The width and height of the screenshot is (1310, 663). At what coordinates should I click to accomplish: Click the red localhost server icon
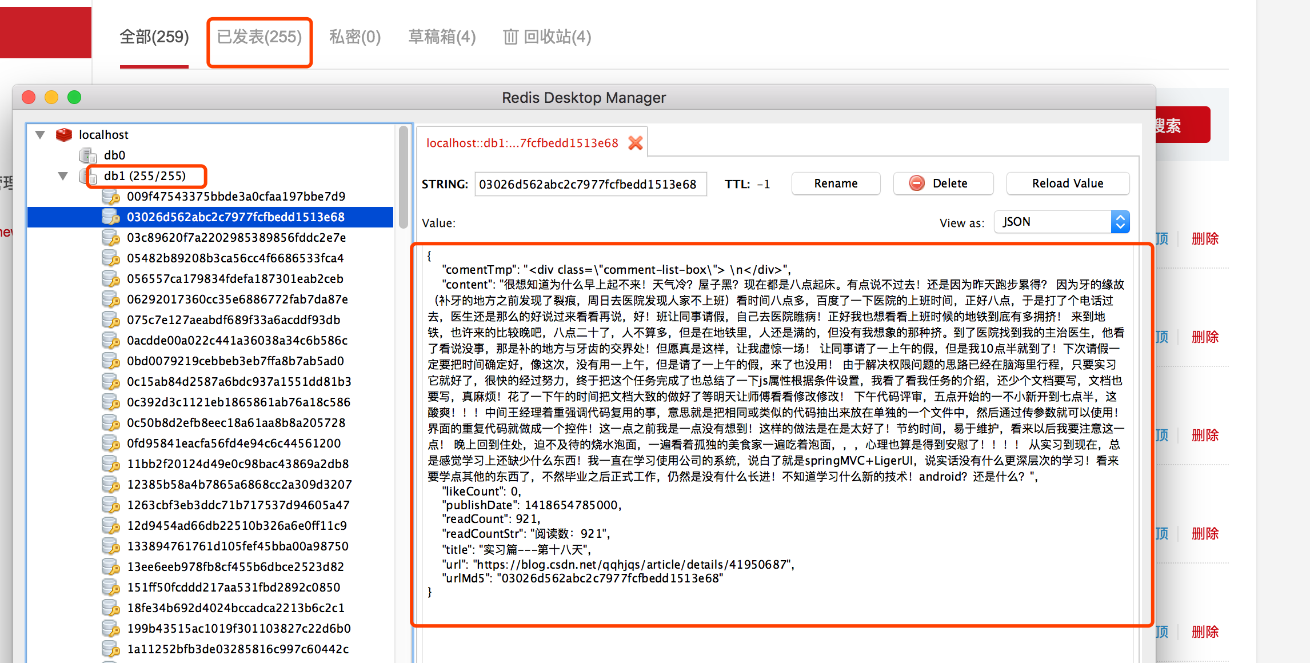click(x=64, y=135)
